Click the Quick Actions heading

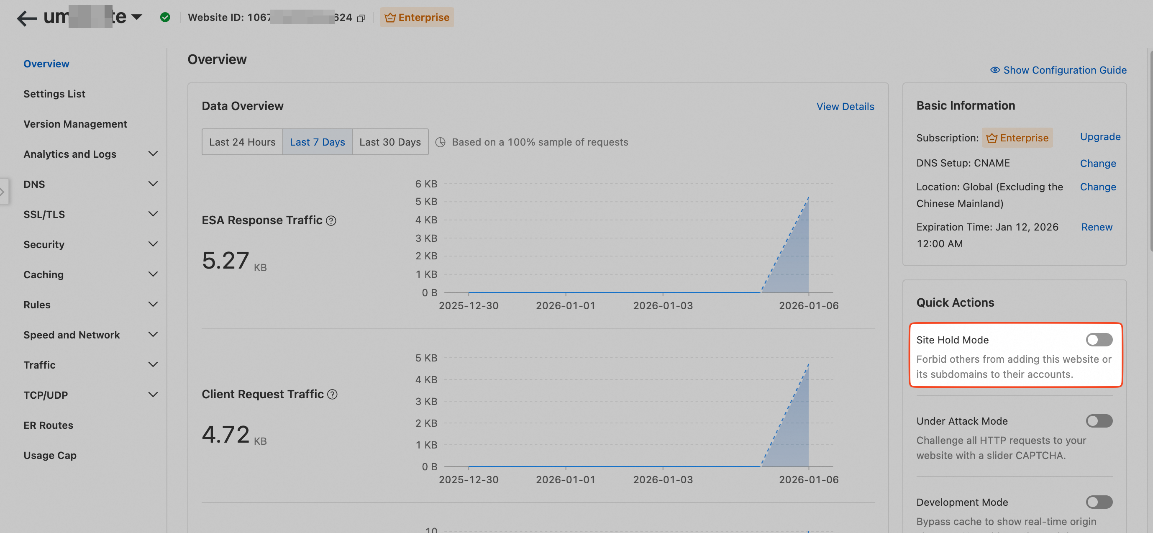pos(955,302)
